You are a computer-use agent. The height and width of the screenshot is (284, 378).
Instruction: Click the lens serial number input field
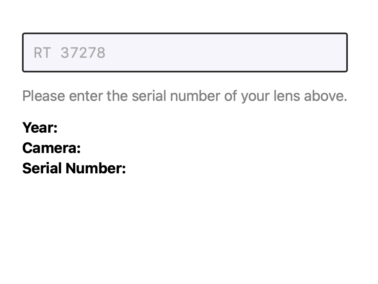pyautogui.click(x=185, y=52)
